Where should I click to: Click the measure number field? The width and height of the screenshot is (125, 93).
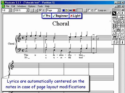pos(79,10)
